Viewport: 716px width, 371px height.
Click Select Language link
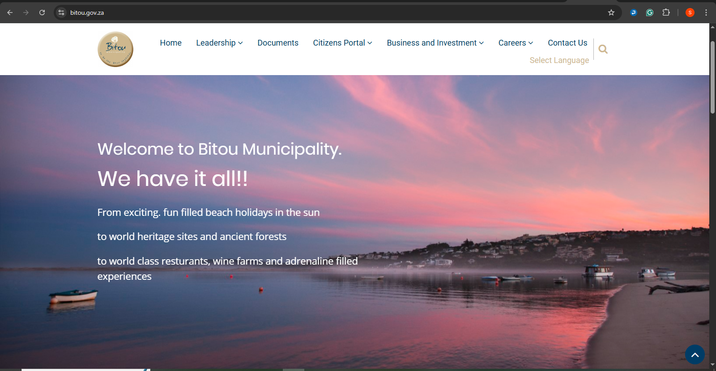[559, 60]
